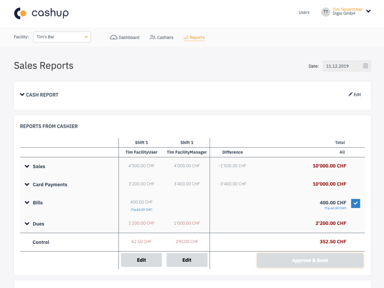The image size is (384, 288).
Task: Click the TT user avatar
Action: 325,12
